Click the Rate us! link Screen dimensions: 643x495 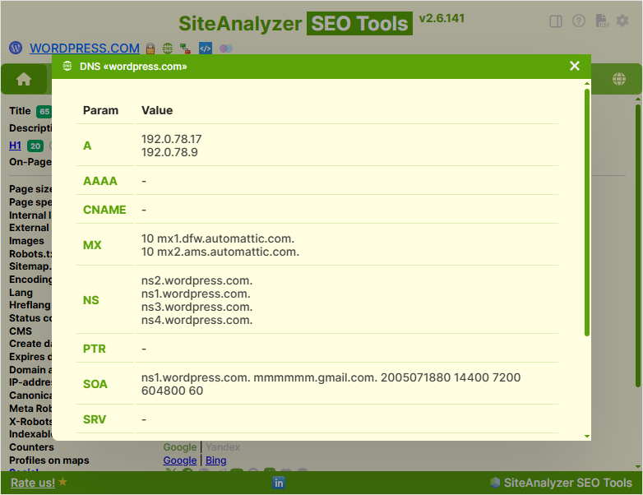pyautogui.click(x=32, y=483)
